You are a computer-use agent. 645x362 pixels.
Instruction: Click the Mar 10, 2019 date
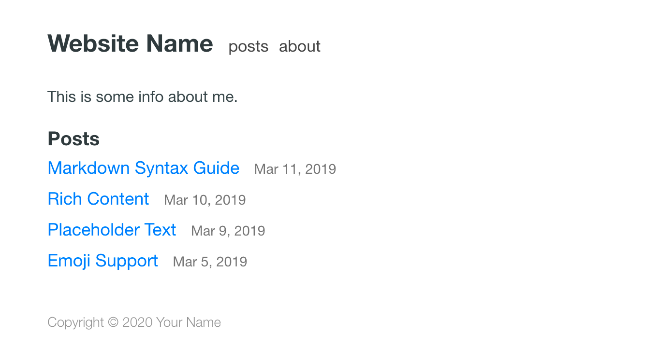(205, 200)
